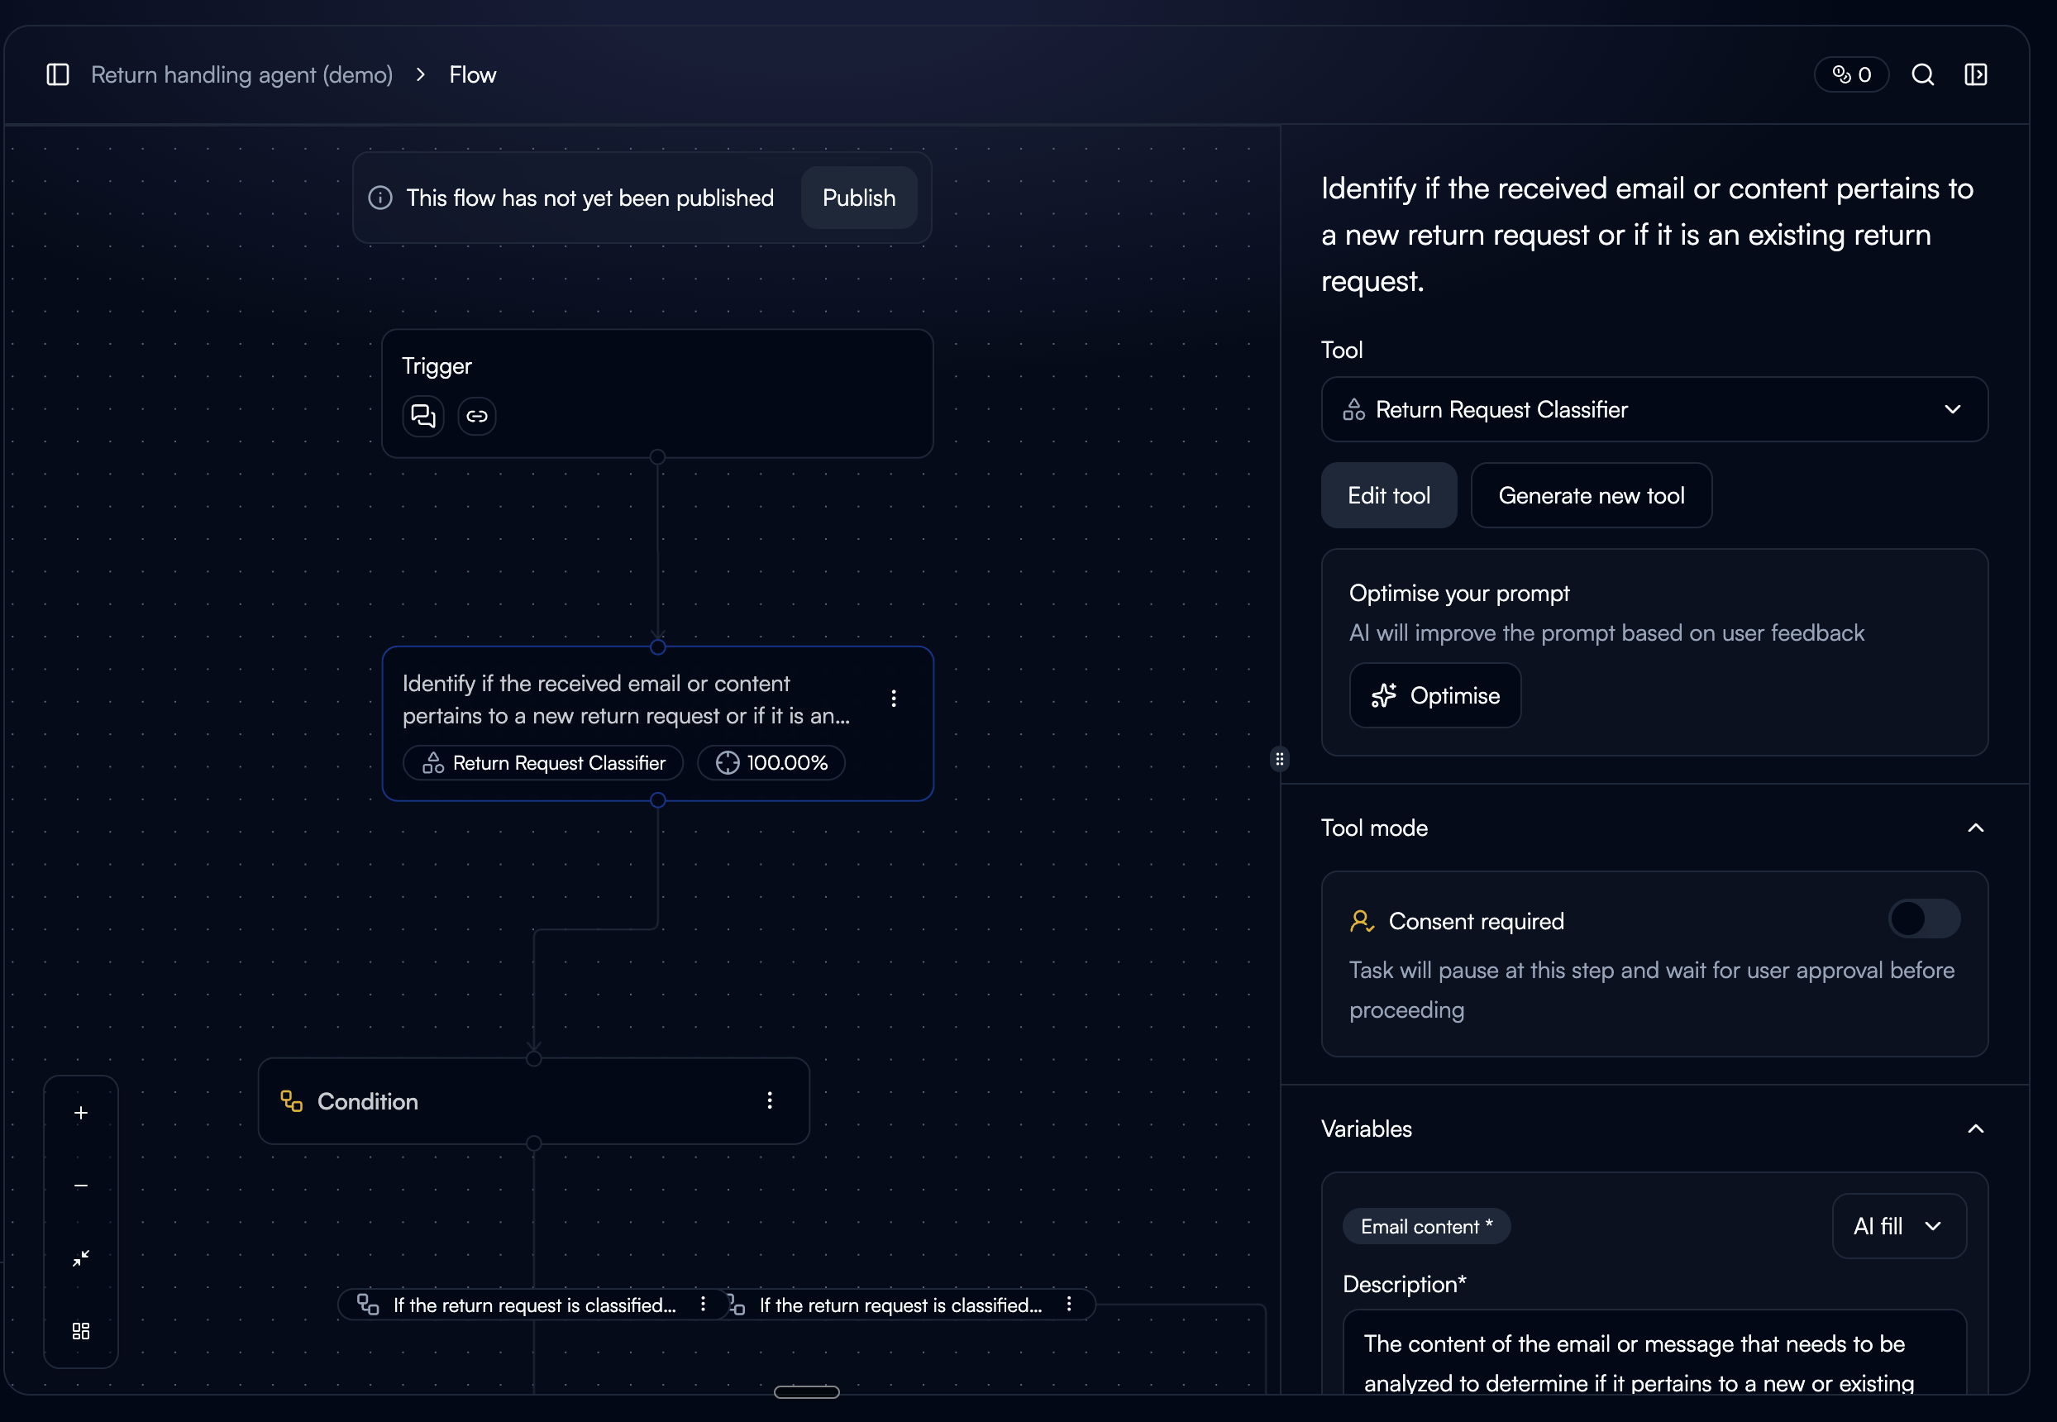Click the panel resize drag handle
The width and height of the screenshot is (2057, 1422).
pos(1279,759)
